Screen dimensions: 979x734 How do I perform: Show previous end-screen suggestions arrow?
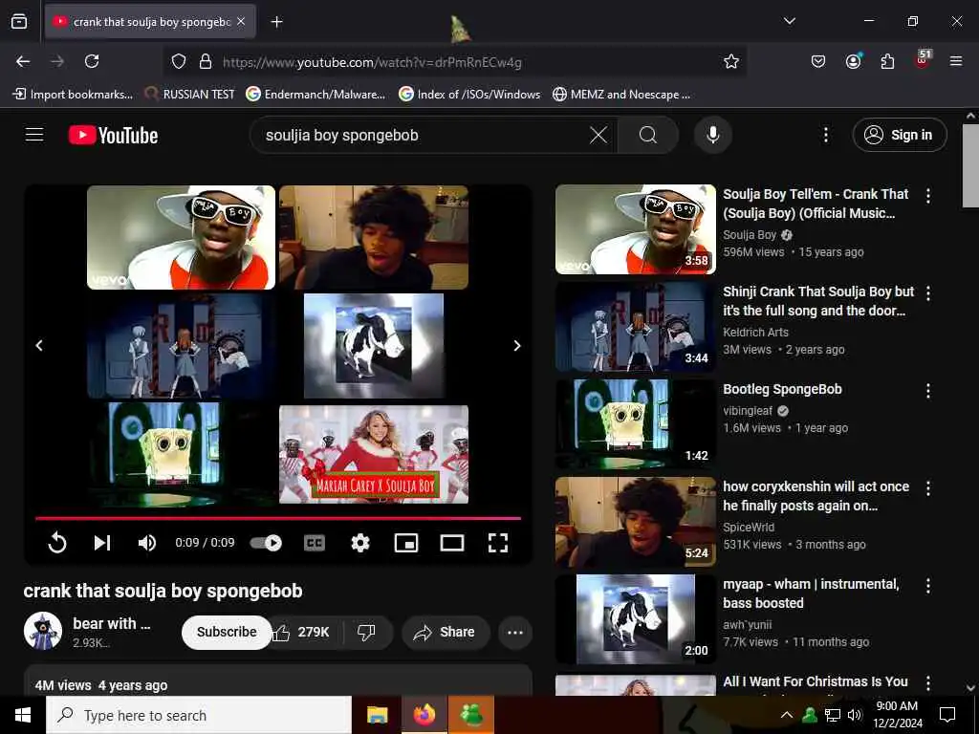(x=38, y=345)
